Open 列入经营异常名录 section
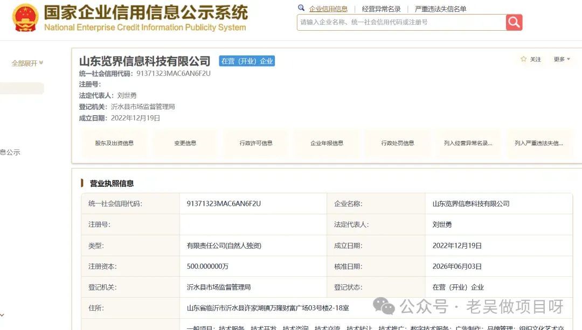The width and height of the screenshot is (582, 330). pos(468,143)
